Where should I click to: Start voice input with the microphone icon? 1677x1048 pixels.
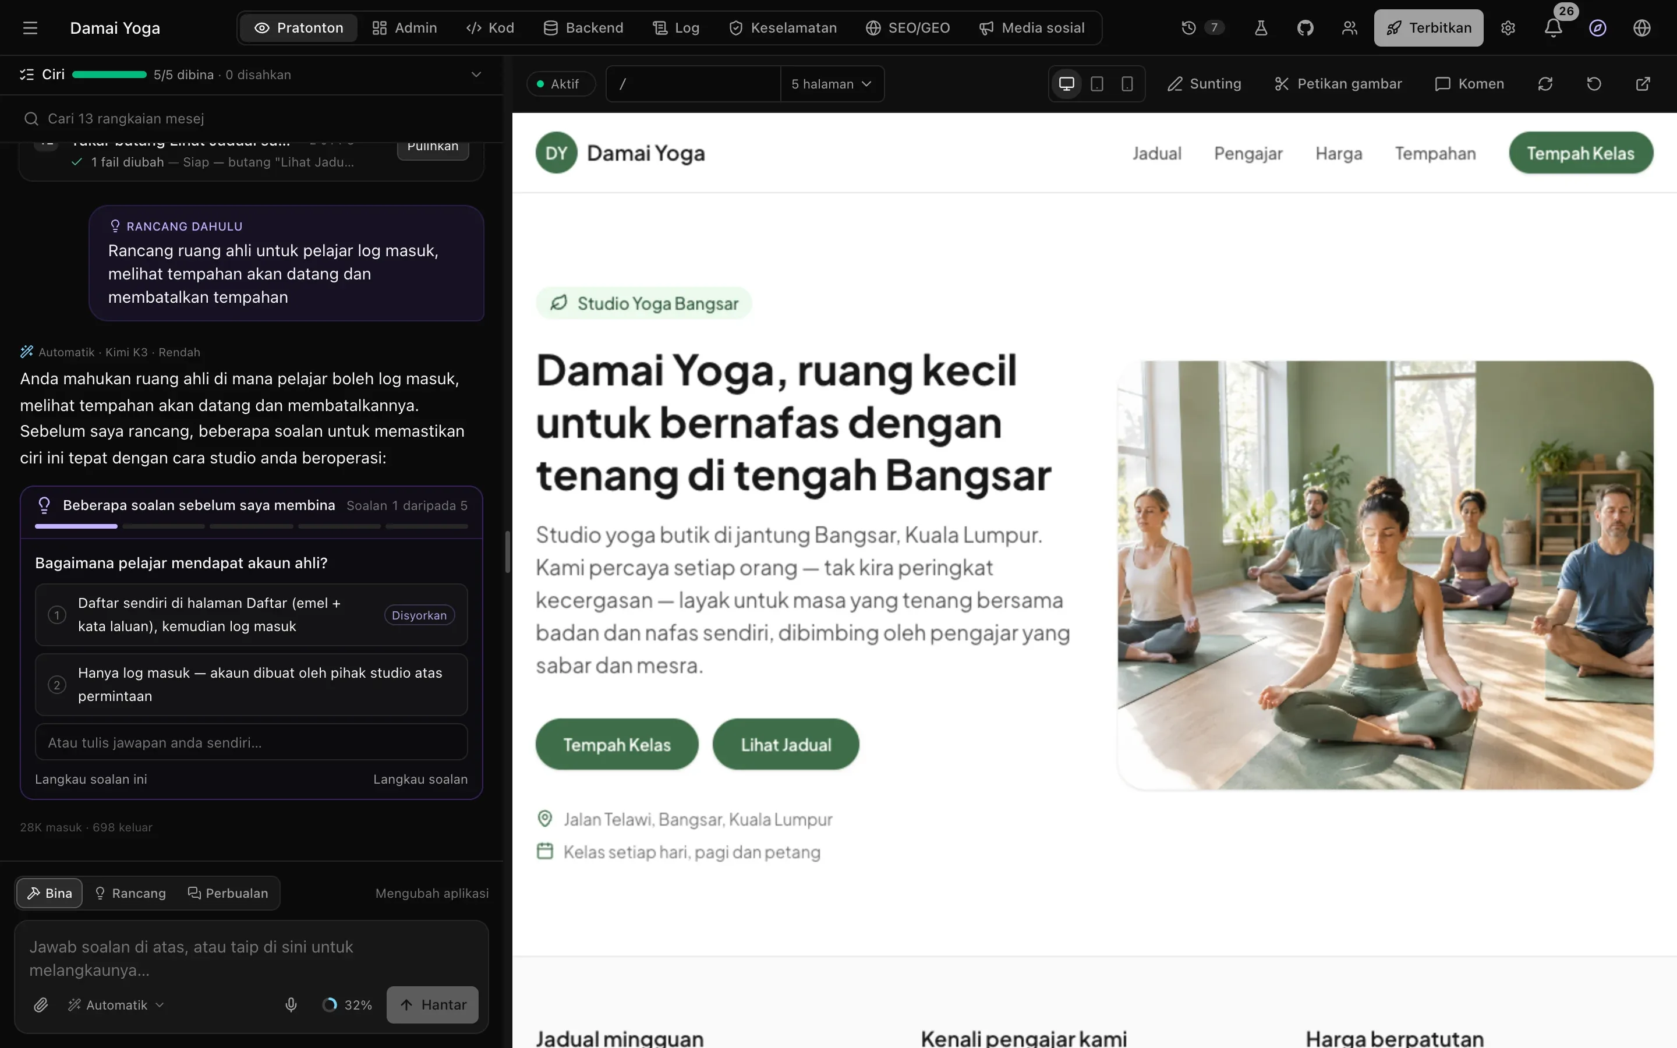coord(291,1004)
